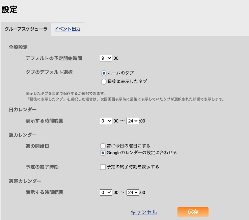This screenshot has width=249, height=220.
Task: Click the タブのデフォルト選択 label
Action: coord(49,72)
